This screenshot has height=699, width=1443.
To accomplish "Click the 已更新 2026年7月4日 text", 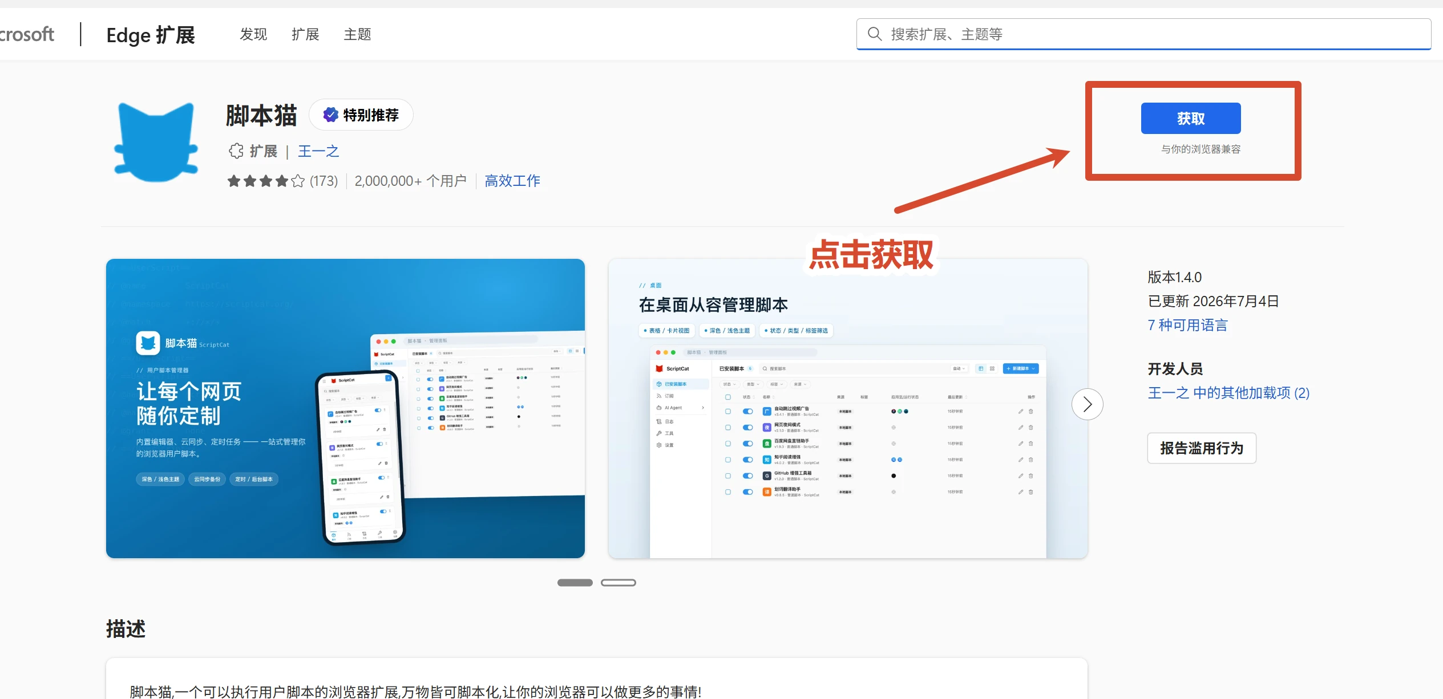I will click(x=1213, y=301).
